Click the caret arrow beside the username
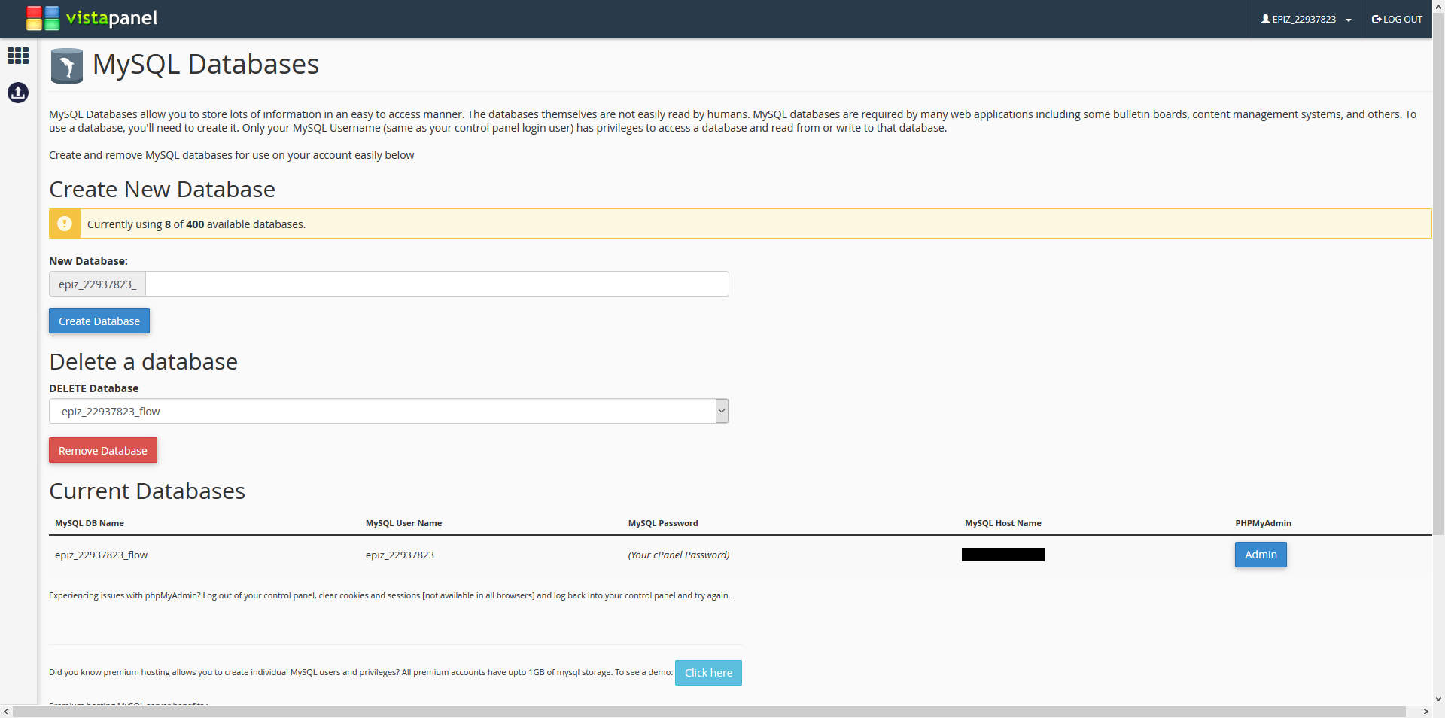1445x718 pixels. point(1349,20)
